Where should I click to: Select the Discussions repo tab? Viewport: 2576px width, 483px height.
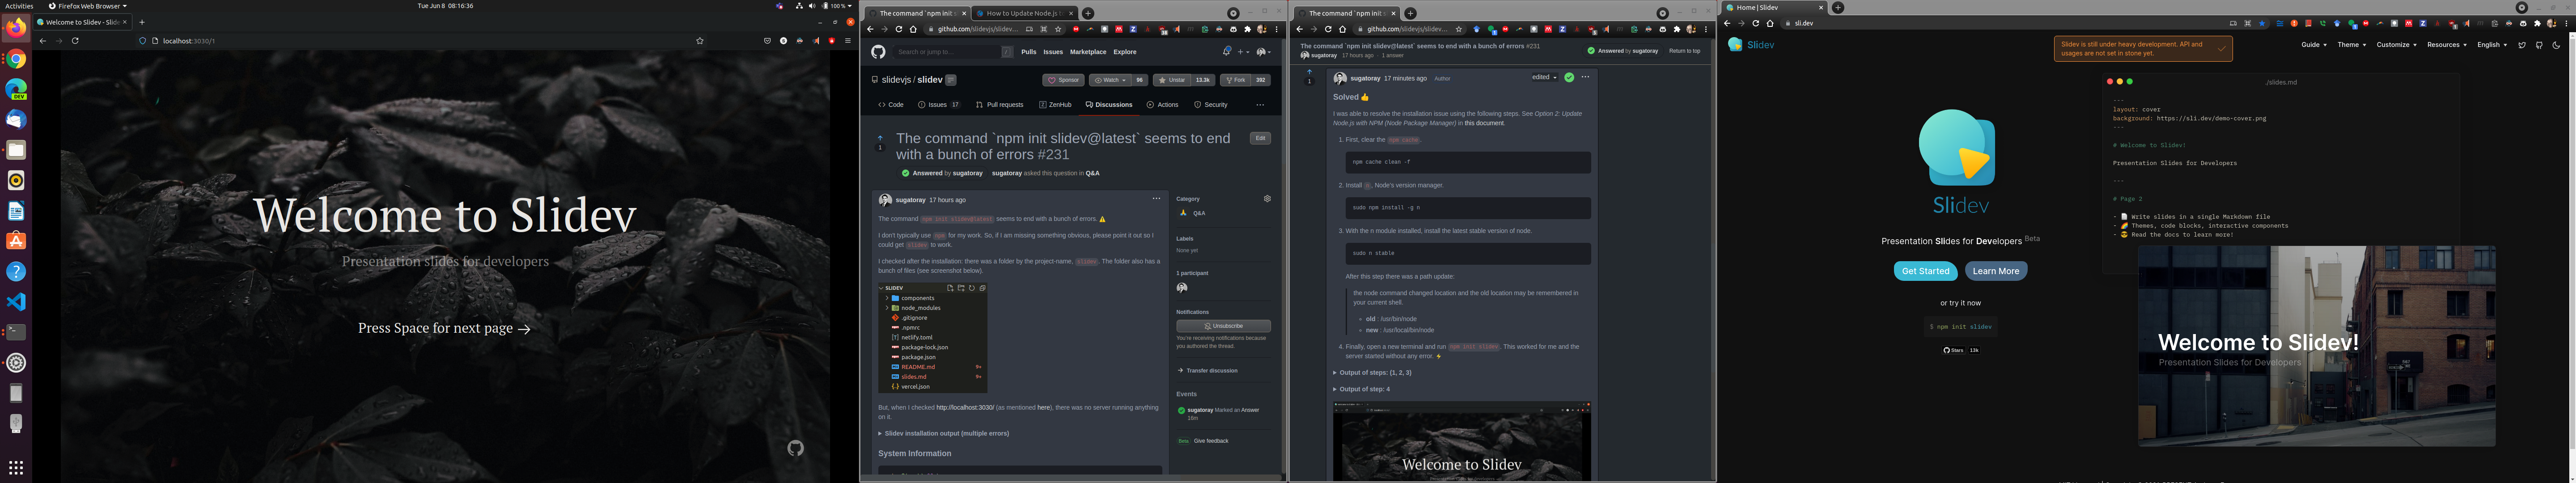pyautogui.click(x=1109, y=105)
